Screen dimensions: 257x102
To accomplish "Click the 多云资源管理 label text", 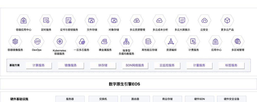I will 137,30.
